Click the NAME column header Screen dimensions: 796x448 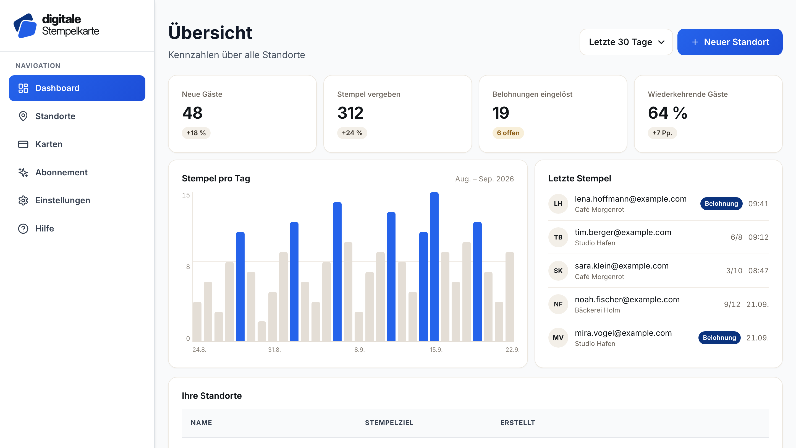(x=201, y=423)
